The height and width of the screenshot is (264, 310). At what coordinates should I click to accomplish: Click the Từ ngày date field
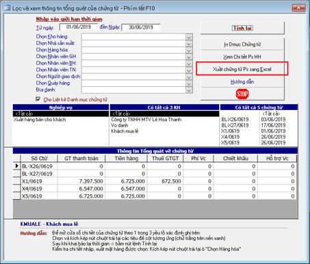coord(79,27)
